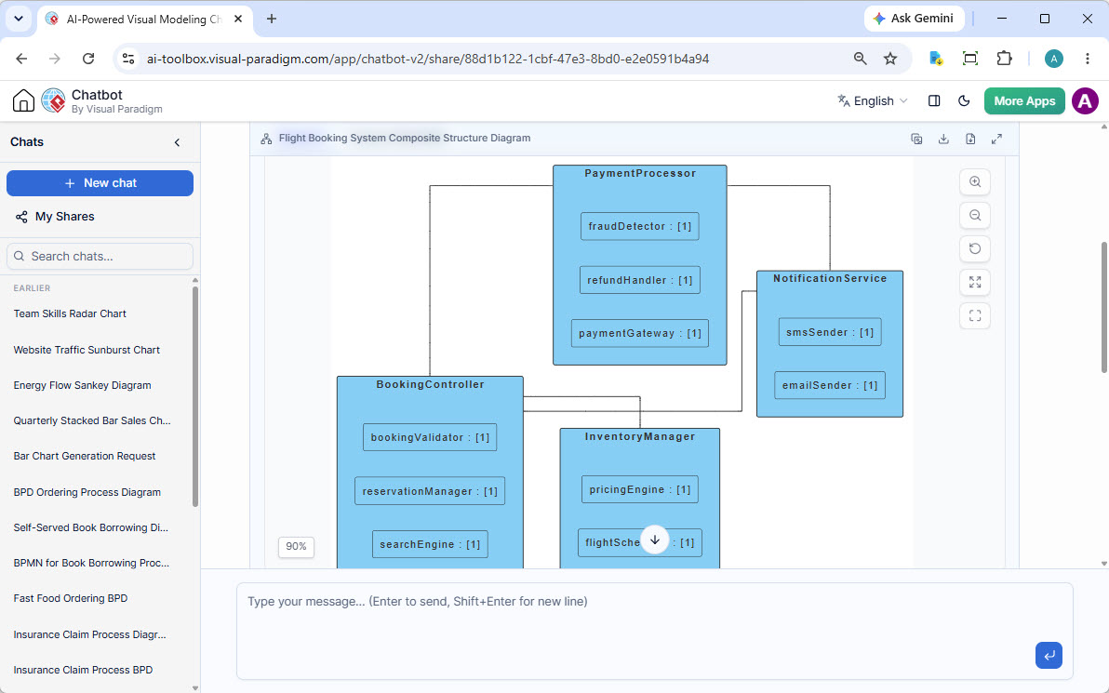Close the AI-Powered Visual Modeling tab

pos(238,20)
